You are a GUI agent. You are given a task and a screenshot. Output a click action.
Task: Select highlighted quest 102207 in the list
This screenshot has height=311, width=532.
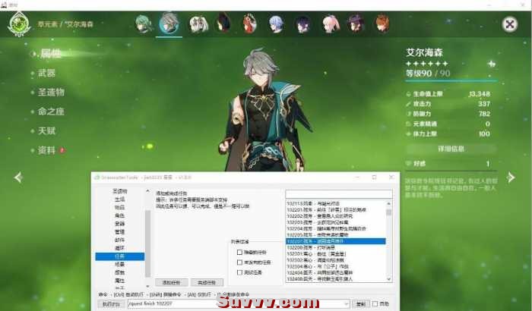[x=336, y=241]
